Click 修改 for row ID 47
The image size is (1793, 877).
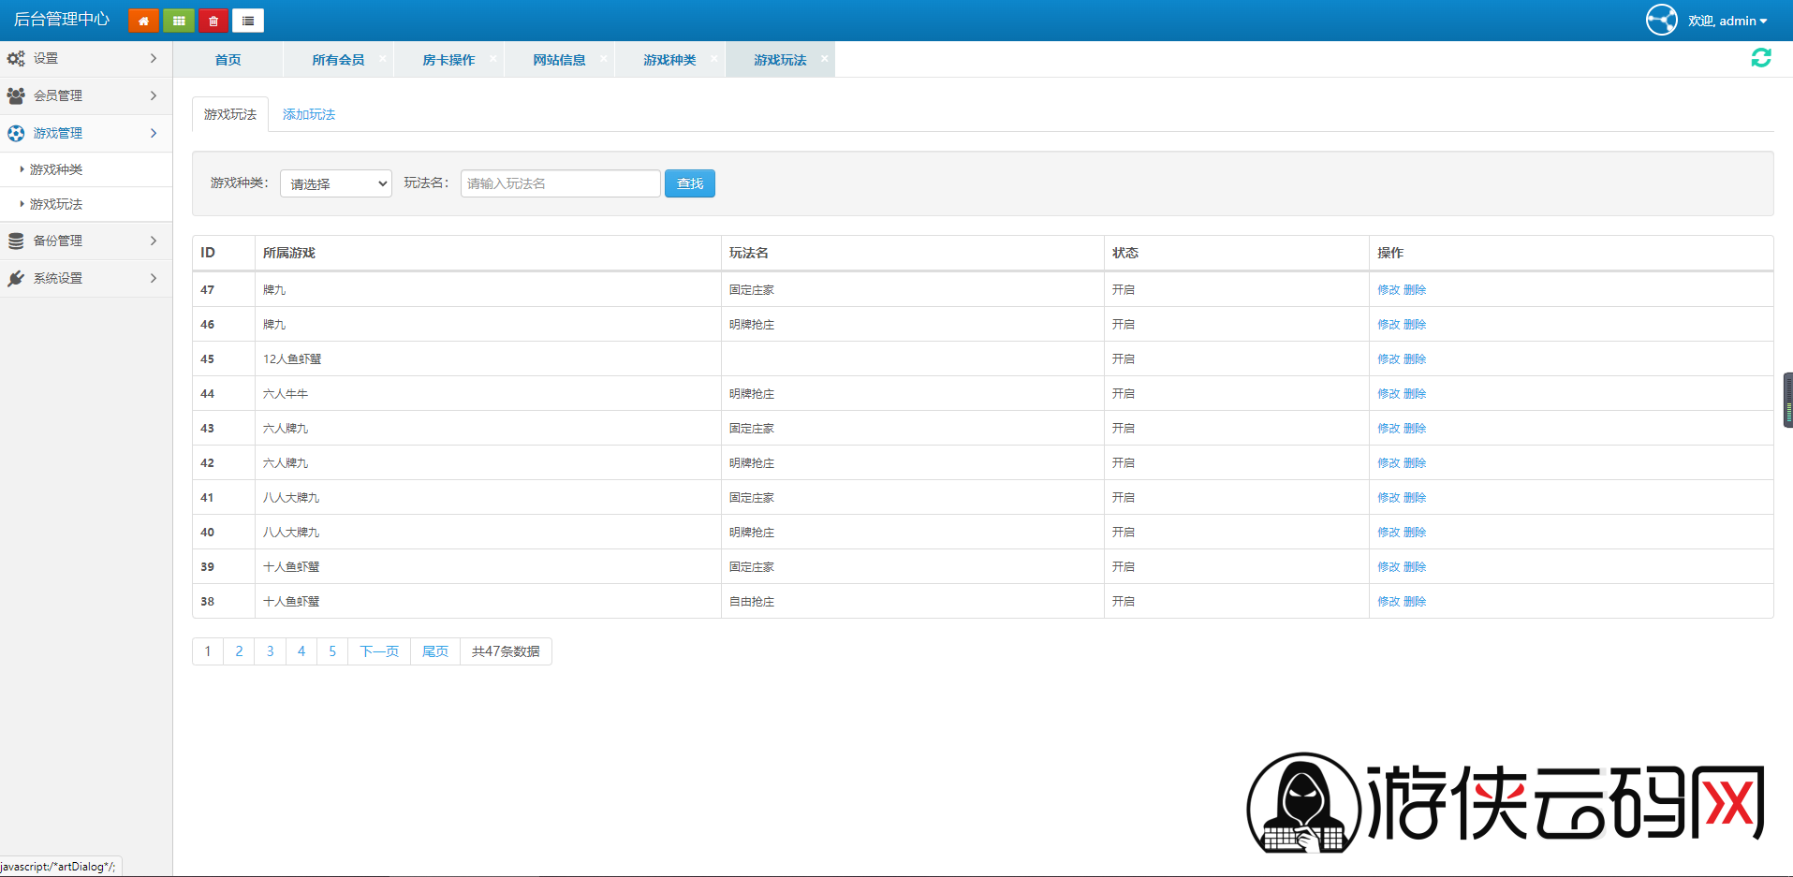[1389, 290]
